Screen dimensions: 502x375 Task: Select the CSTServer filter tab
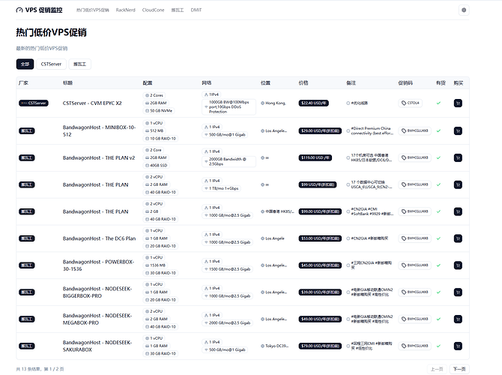pyautogui.click(x=51, y=64)
